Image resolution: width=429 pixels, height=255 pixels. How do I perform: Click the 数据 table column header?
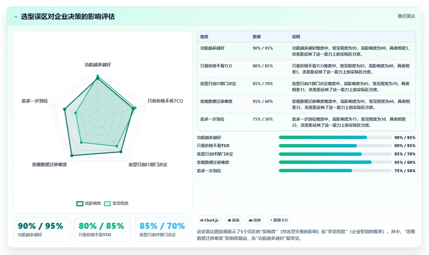click(x=257, y=37)
